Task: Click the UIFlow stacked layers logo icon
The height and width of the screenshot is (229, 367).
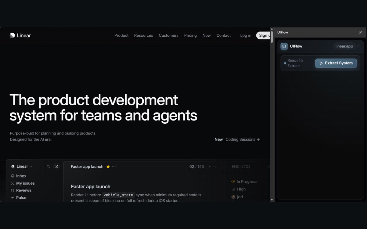Action: click(284, 46)
